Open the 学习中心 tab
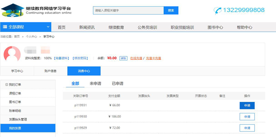Screen dimensions: 276x137 pyautogui.click(x=17, y=71)
